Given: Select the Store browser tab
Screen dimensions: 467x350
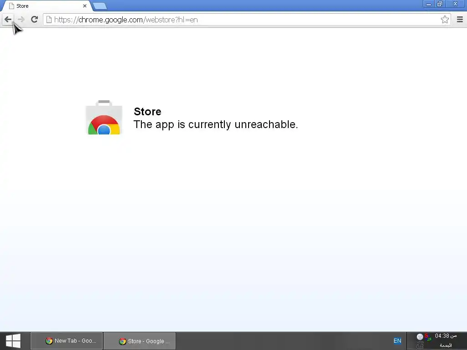Looking at the screenshot, I should point(46,6).
